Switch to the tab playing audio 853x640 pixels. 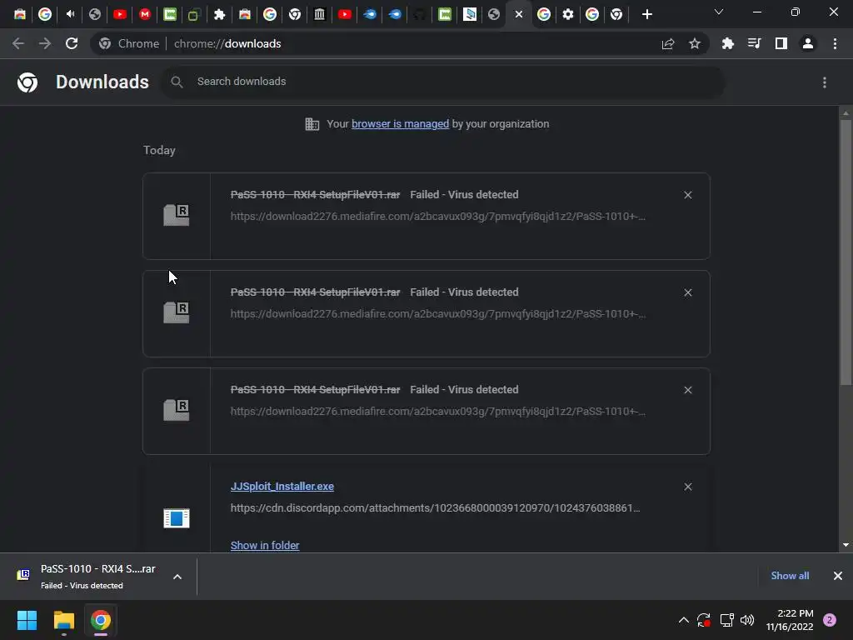pos(70,14)
